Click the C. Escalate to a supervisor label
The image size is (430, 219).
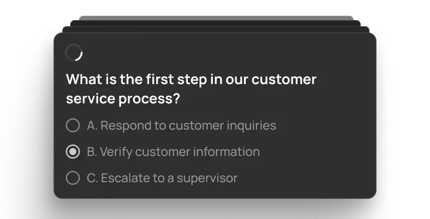tap(162, 178)
